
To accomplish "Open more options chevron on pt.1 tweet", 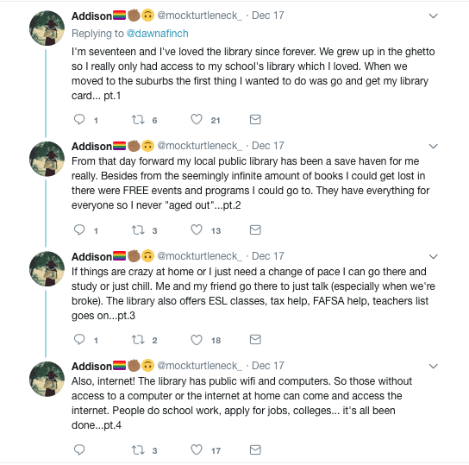I will tap(433, 16).
